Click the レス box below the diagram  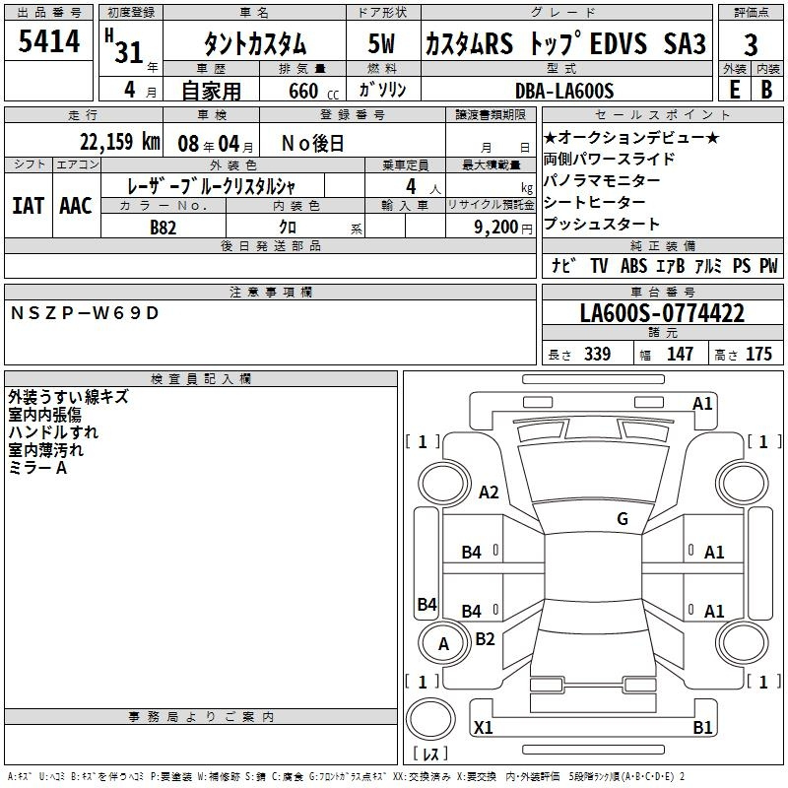(x=430, y=756)
